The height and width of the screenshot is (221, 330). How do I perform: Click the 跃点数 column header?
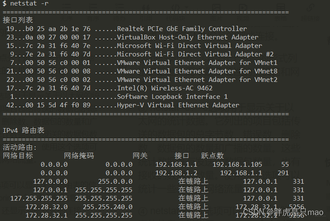[213, 156]
